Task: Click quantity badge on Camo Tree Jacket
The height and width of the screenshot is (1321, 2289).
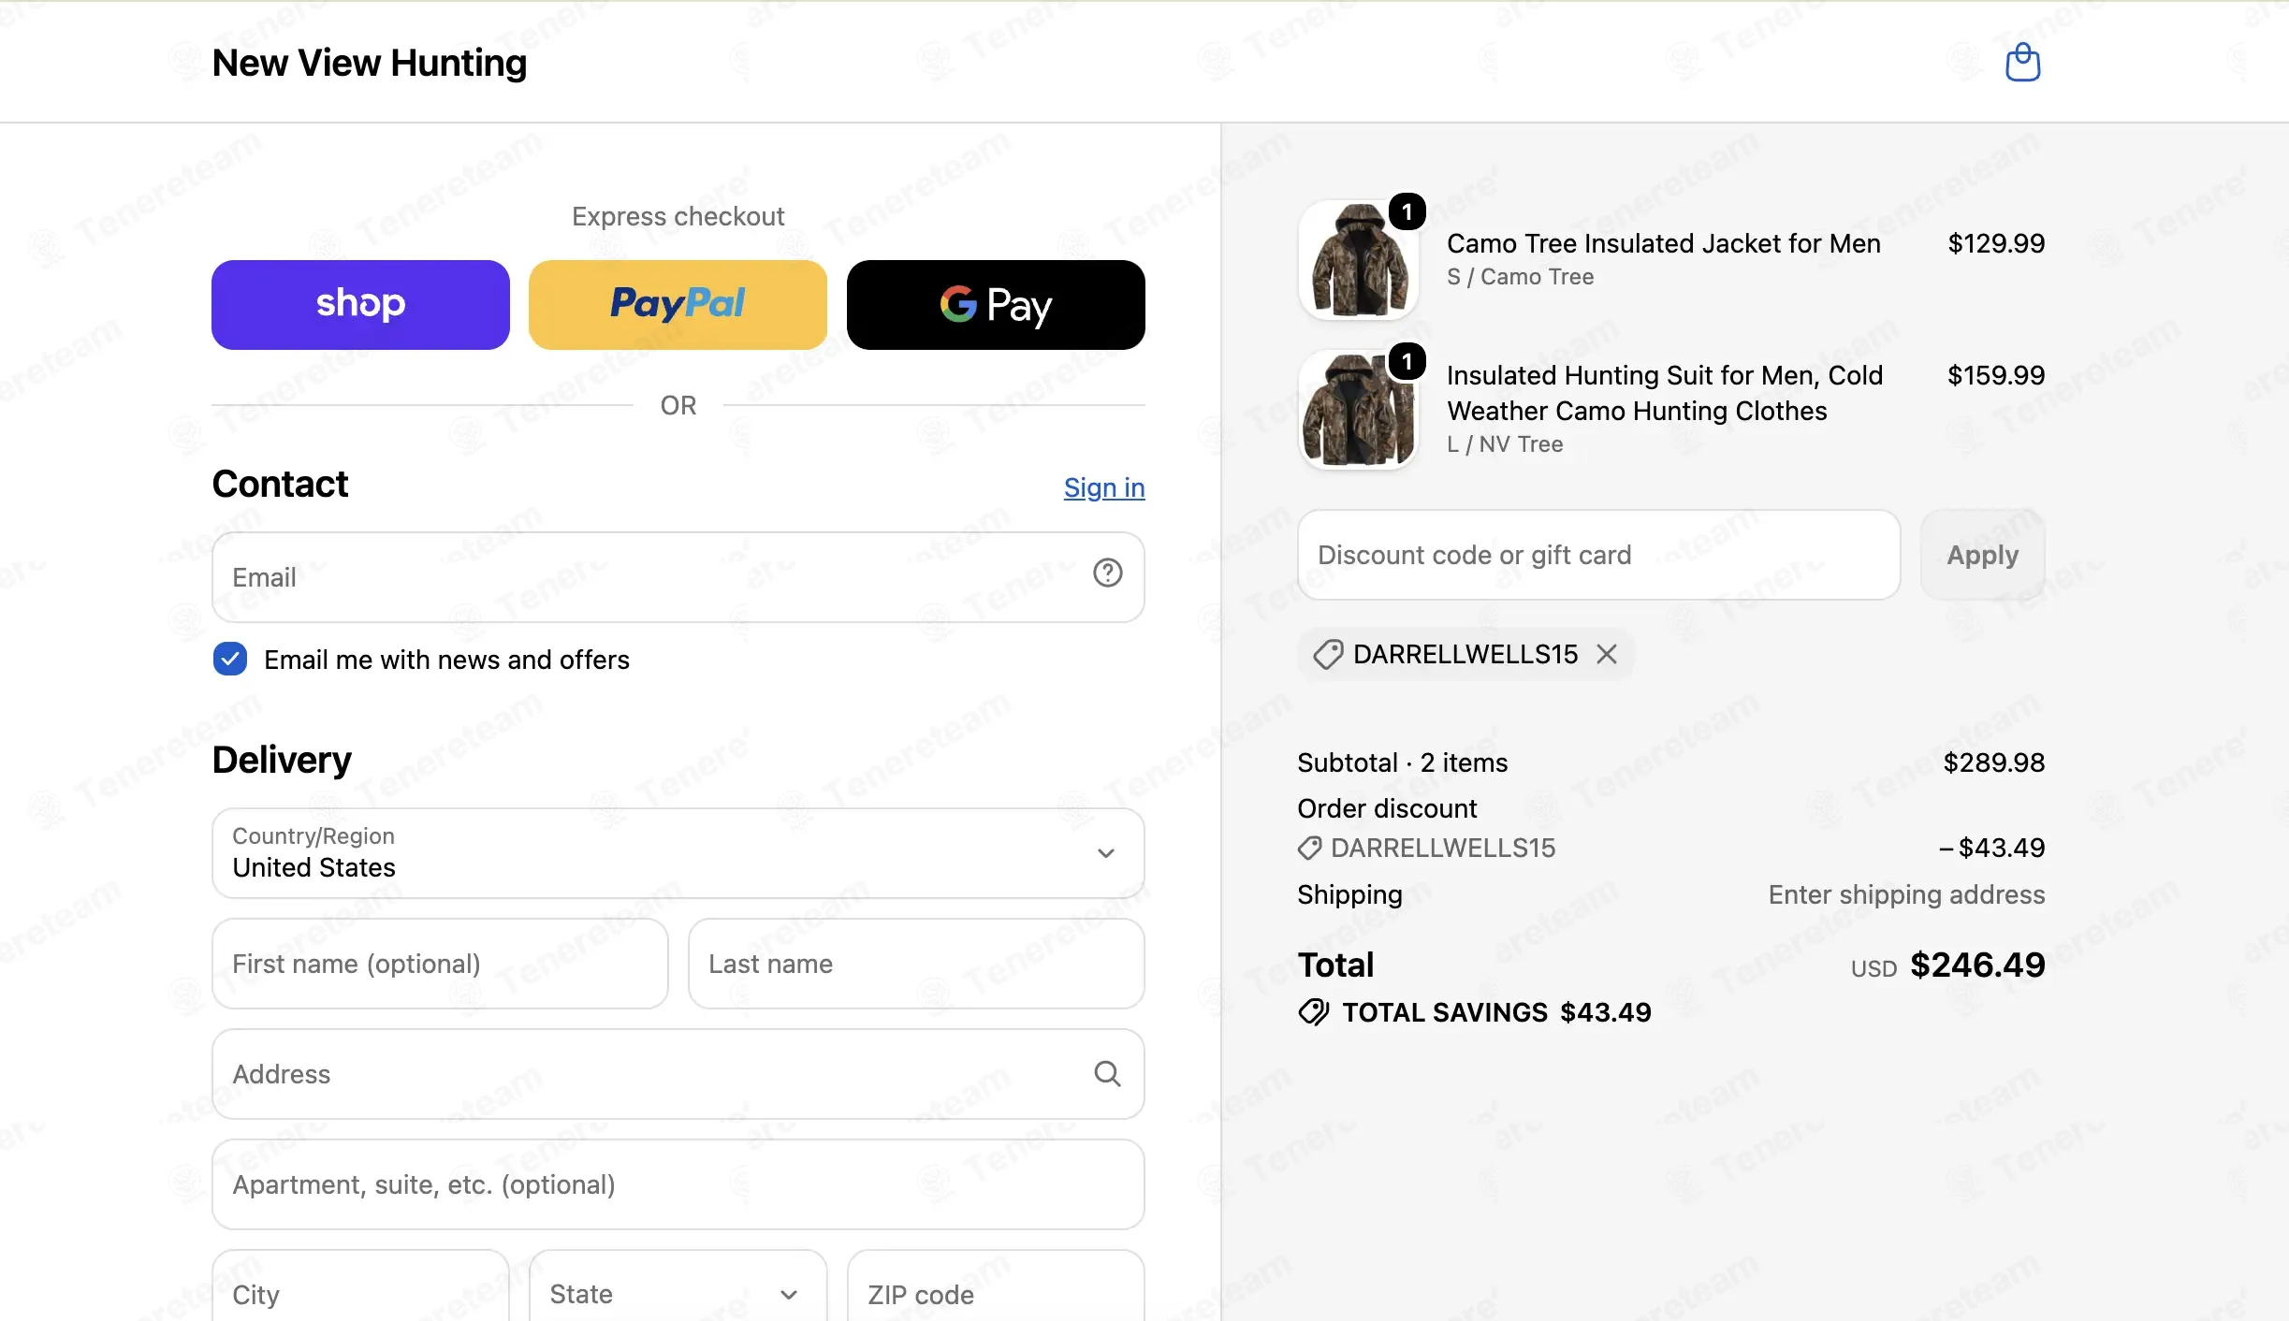Action: tap(1407, 212)
